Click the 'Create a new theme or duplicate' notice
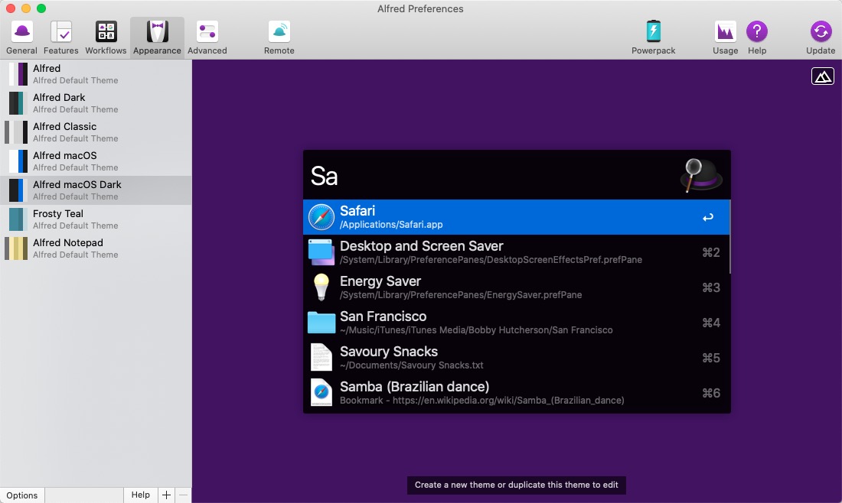The height and width of the screenshot is (503, 842). coord(517,485)
